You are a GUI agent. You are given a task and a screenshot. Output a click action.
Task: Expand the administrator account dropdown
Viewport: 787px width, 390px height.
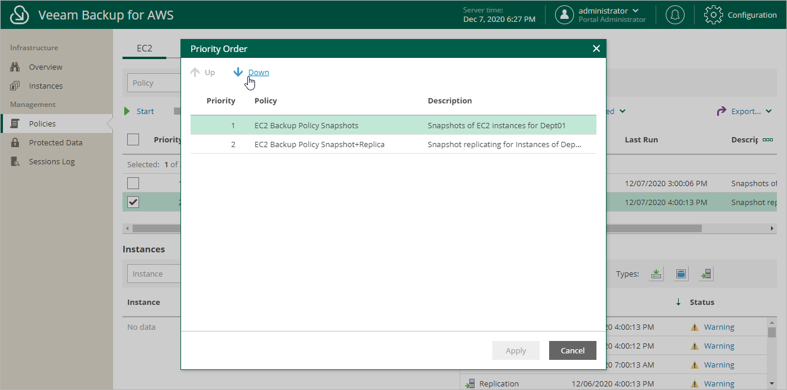tap(636, 11)
